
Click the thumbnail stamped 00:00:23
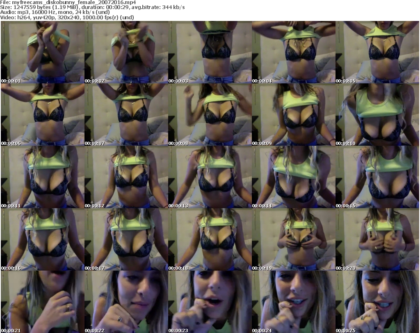[x=210, y=302]
